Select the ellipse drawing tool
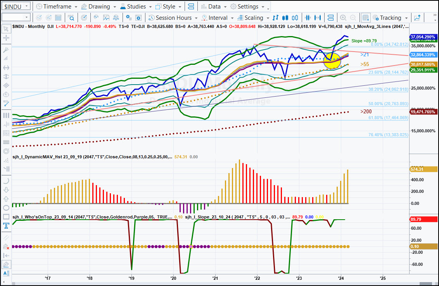 point(6,208)
